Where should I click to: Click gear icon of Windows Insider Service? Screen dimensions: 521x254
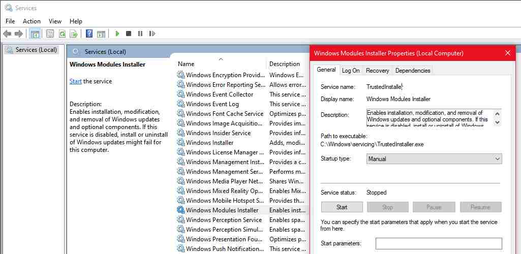181,133
